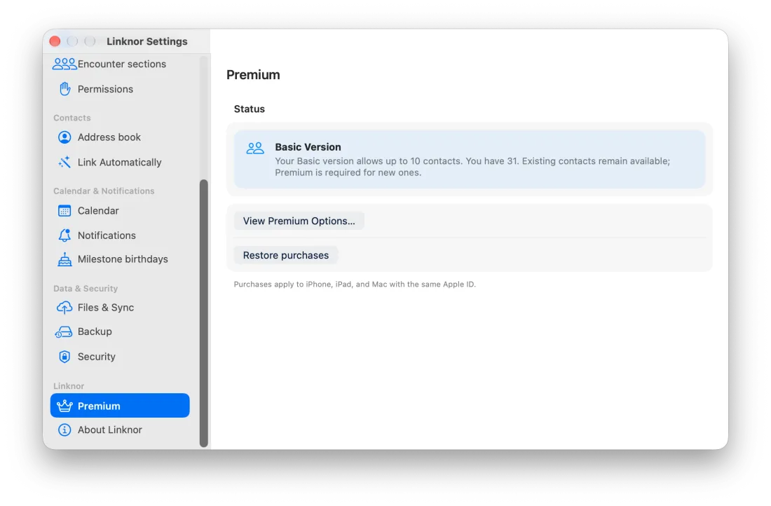Click the Basic Version contacts icon

[x=255, y=148]
